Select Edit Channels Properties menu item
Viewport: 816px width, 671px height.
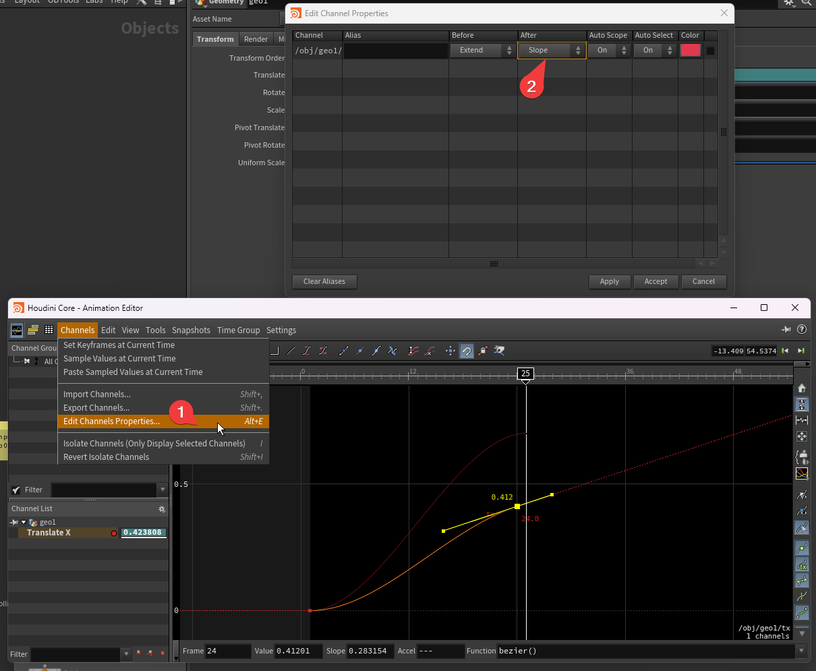tap(112, 421)
